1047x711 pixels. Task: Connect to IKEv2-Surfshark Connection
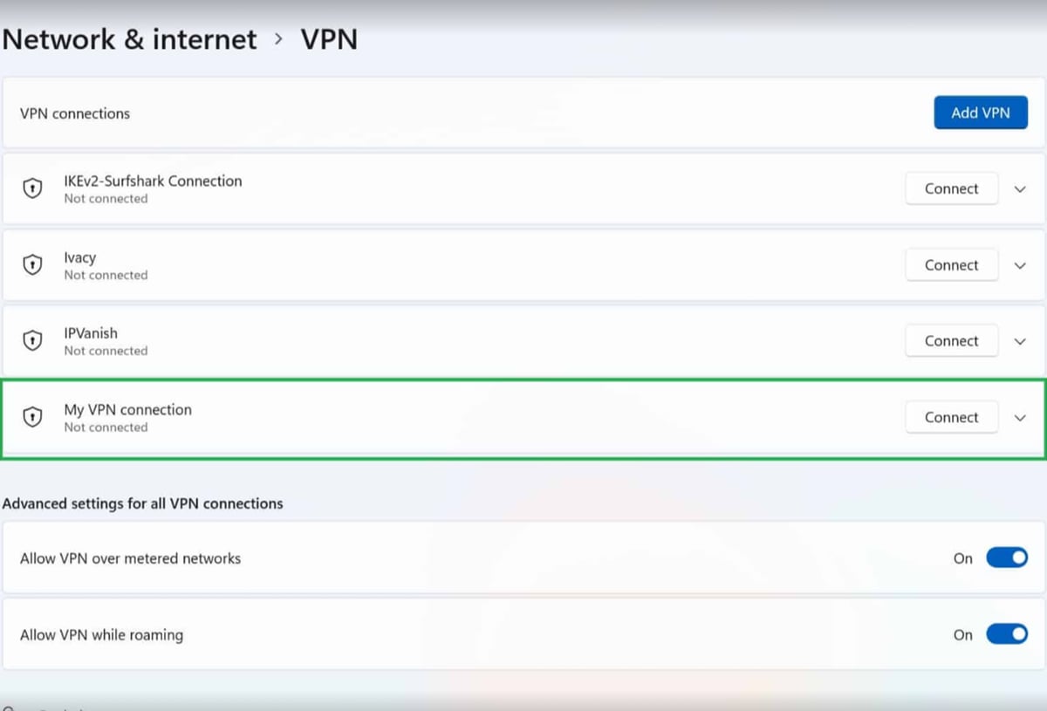[x=951, y=188]
